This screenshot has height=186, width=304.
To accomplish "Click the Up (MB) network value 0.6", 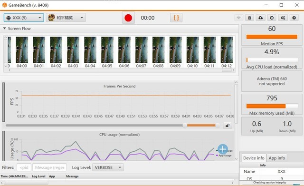I will (x=256, y=124).
